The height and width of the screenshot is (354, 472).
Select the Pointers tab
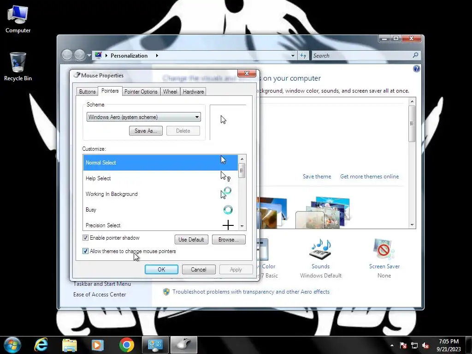pos(110,91)
